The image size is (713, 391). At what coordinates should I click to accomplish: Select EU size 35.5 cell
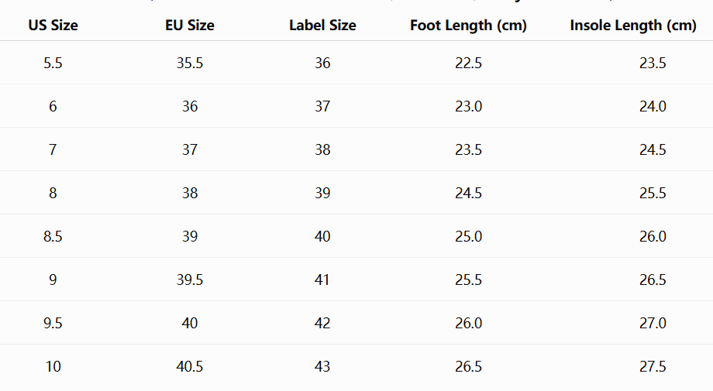coord(190,63)
